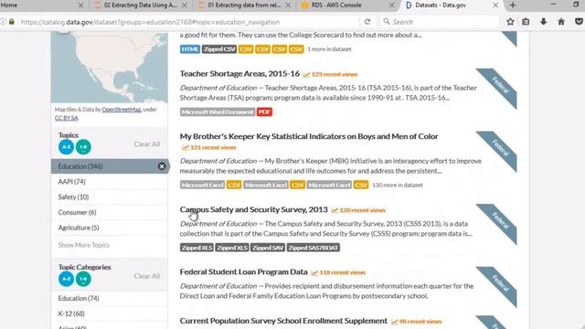Open Teacher Shortage Microsoft Word Document
Viewport: 585px width, 329px height.
click(218, 111)
